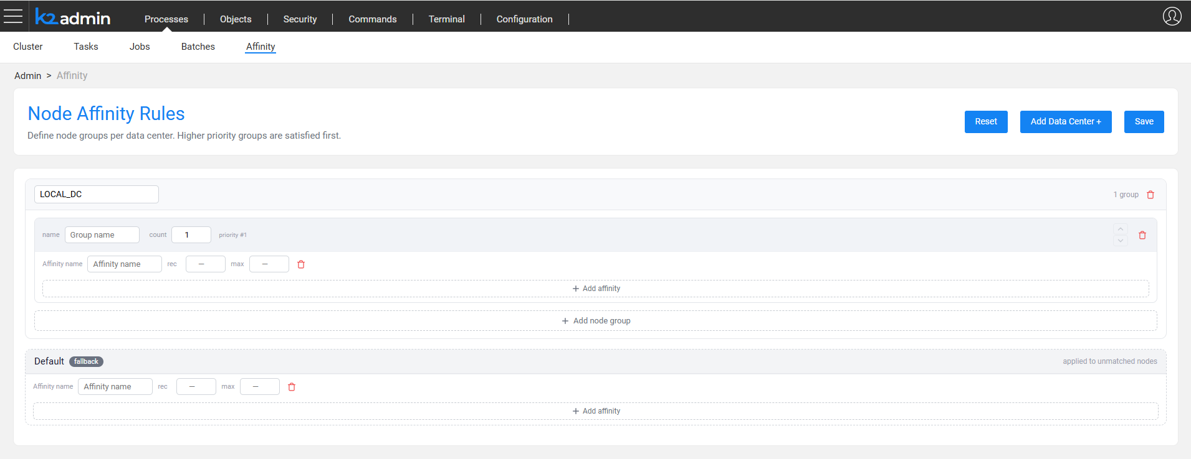Focus the Group name input
This screenshot has height=459, width=1191.
[x=102, y=235]
